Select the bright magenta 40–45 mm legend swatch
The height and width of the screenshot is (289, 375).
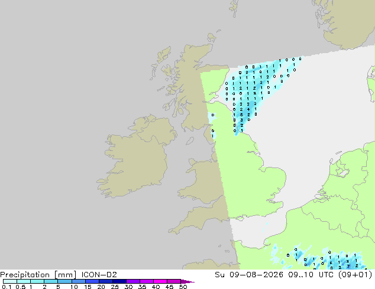coord(160,281)
